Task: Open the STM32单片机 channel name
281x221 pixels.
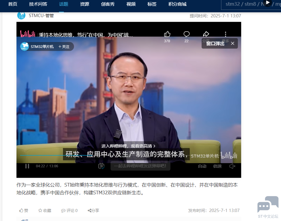Action: click(42, 47)
